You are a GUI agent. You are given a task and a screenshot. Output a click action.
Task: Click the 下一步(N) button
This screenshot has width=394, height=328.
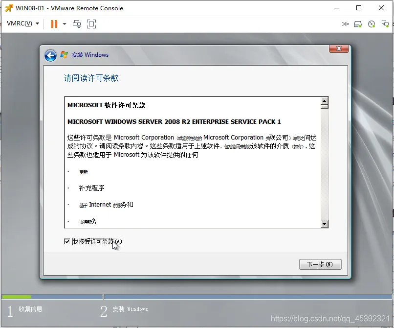pyautogui.click(x=320, y=264)
